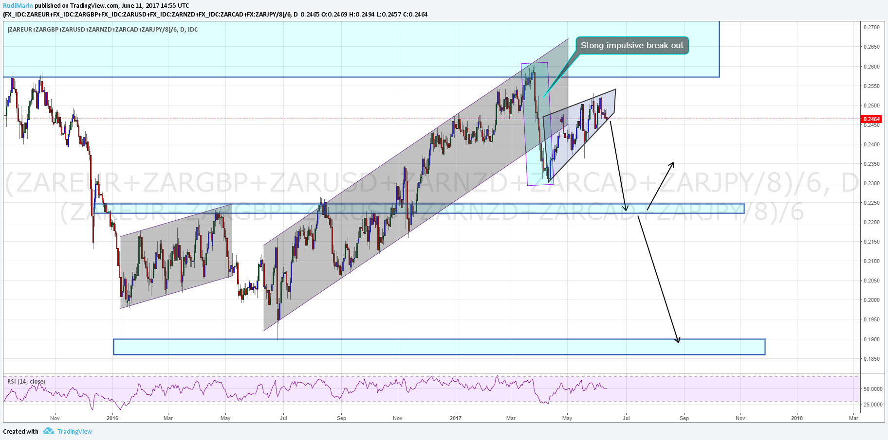
Task: Click the Sep label between 2016 and 2017
Action: (342, 418)
